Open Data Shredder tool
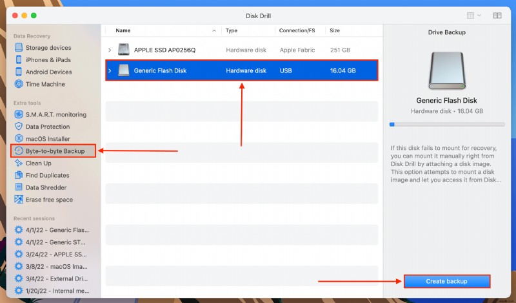The height and width of the screenshot is (303, 516). (x=46, y=187)
